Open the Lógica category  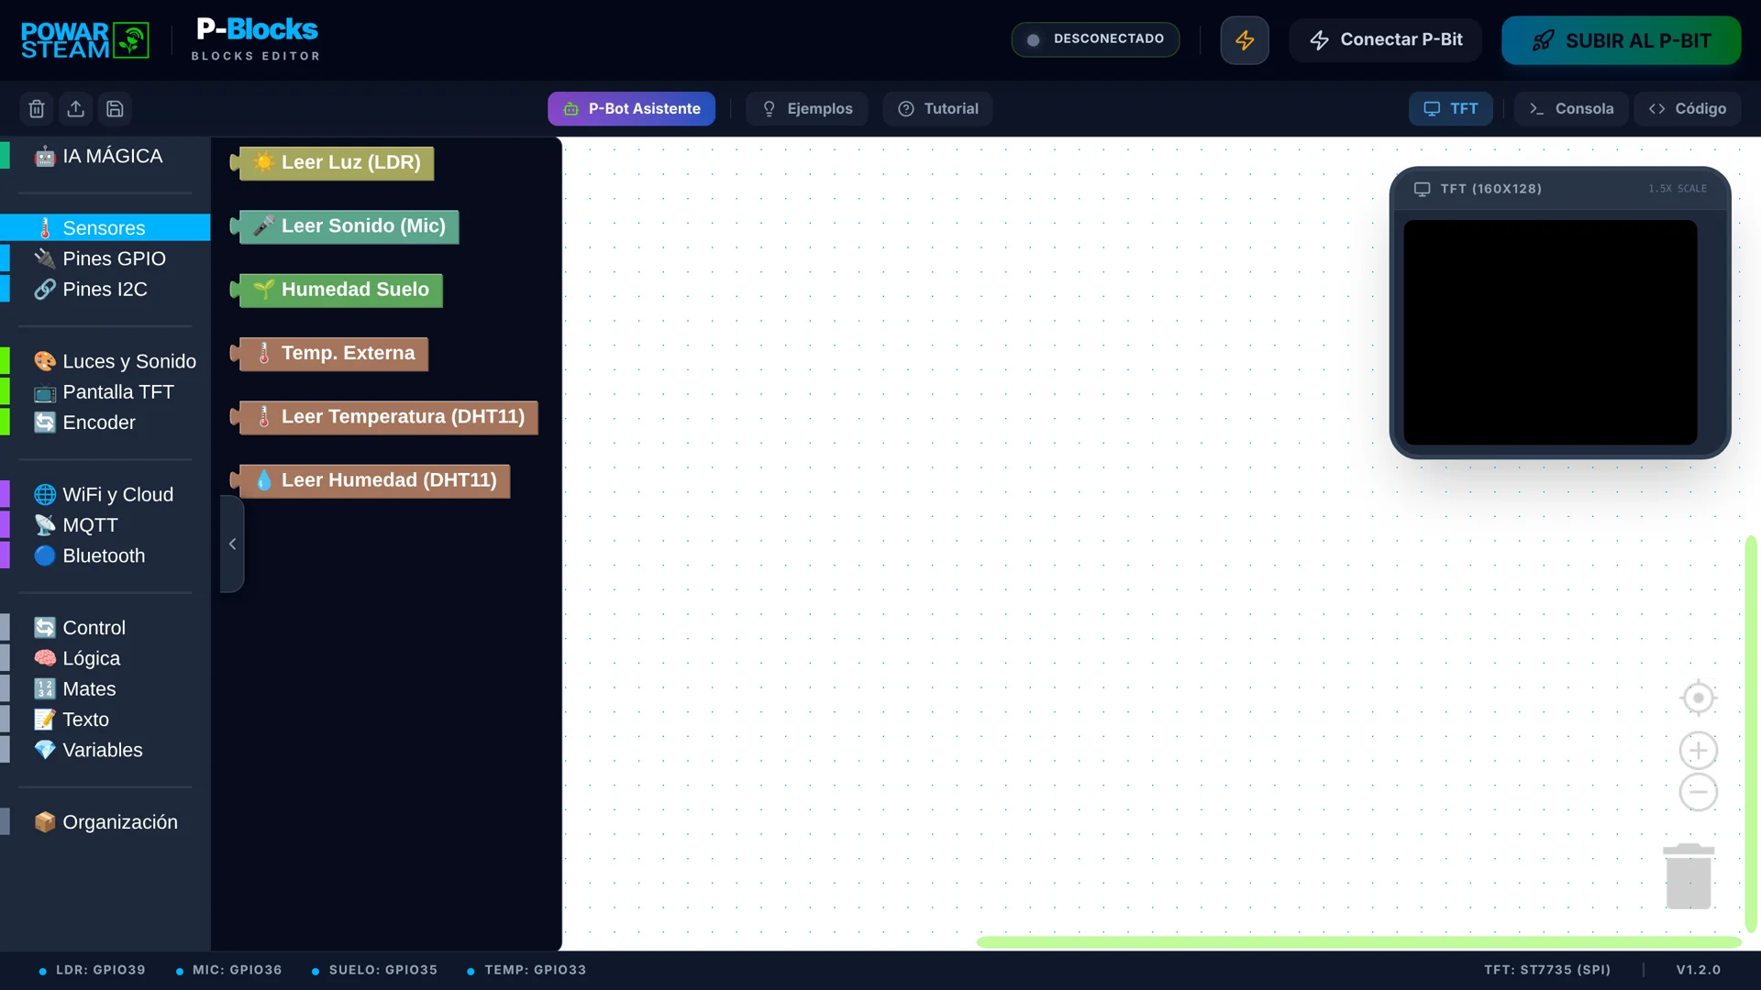tap(105, 659)
